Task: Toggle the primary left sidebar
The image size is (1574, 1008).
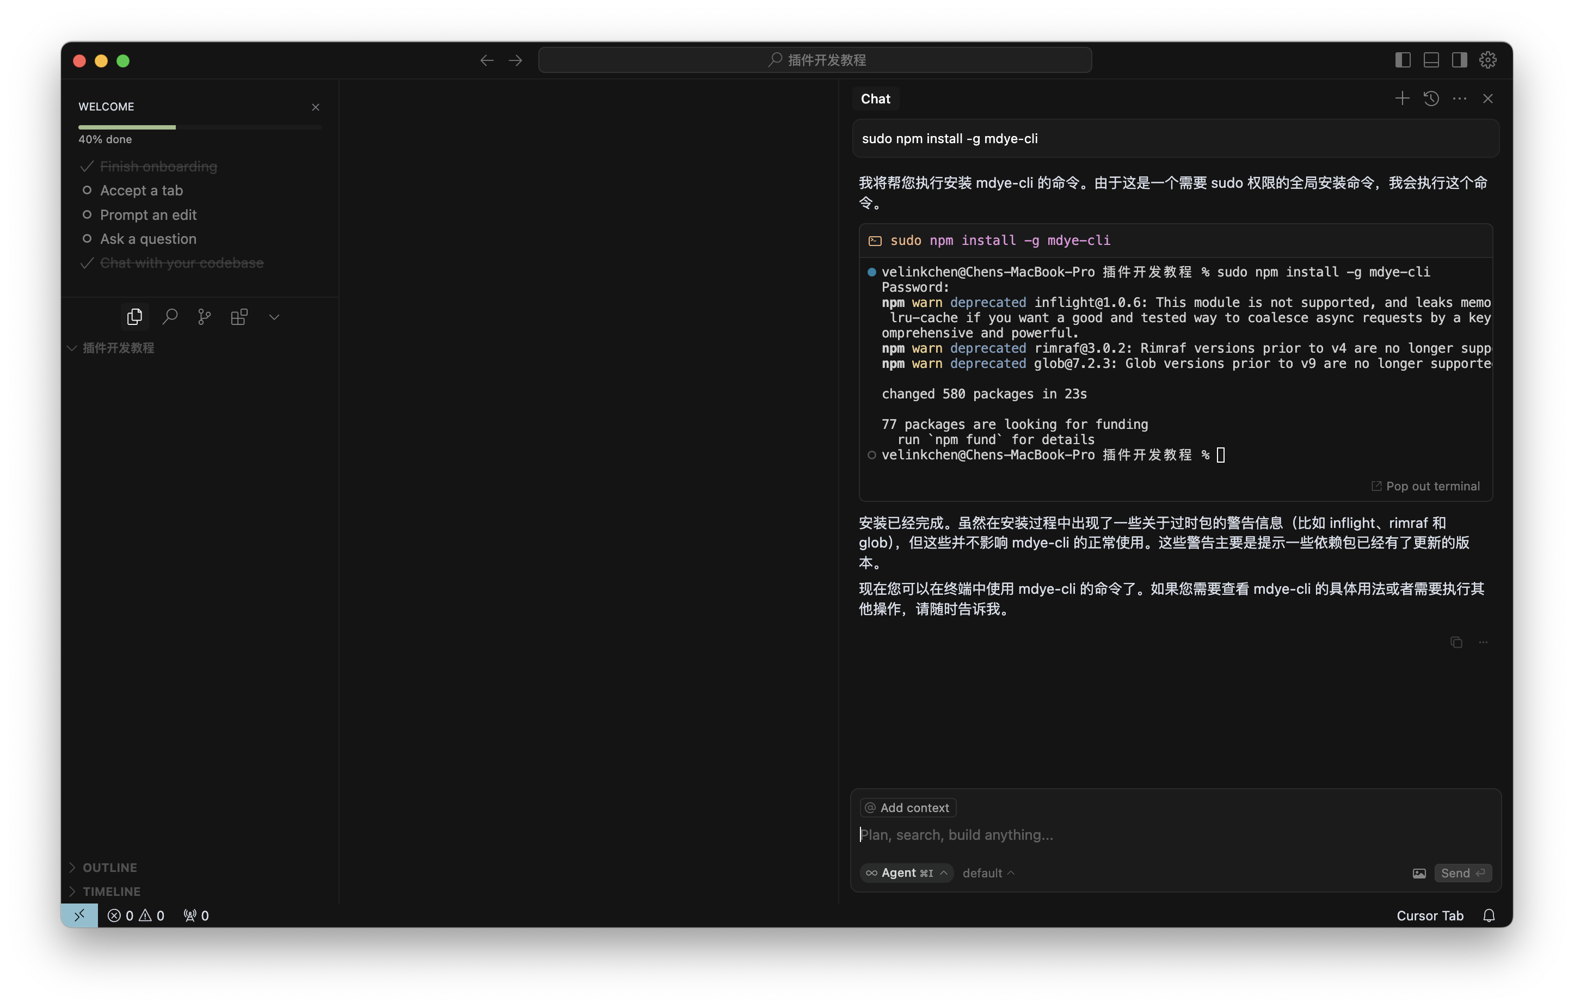Action: coord(1403,60)
